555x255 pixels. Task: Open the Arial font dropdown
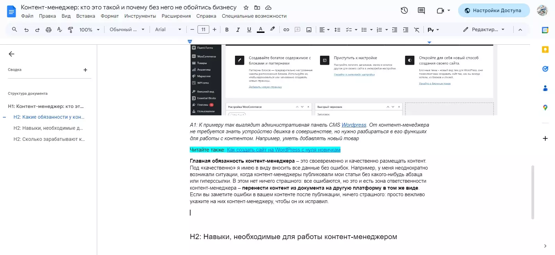[x=168, y=30]
